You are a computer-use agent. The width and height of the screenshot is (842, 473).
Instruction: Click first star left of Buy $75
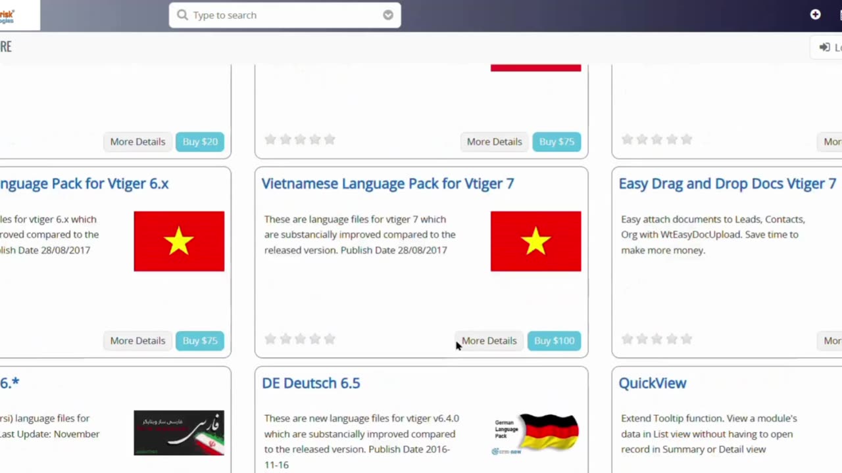(270, 139)
